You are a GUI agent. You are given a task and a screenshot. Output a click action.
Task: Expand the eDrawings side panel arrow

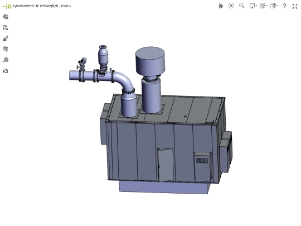[x=3, y=6]
